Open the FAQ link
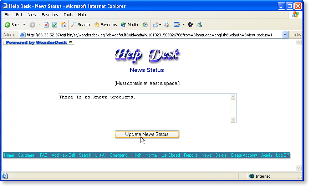This screenshot has height=188, width=311. pos(44,155)
